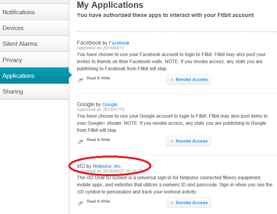
Task: Revoke access for the Facebook app
Action: click(188, 79)
